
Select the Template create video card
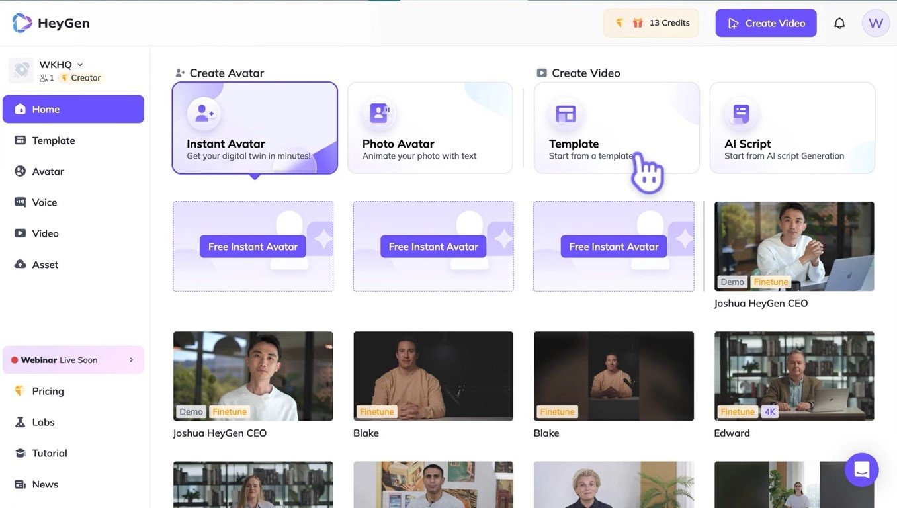click(617, 128)
